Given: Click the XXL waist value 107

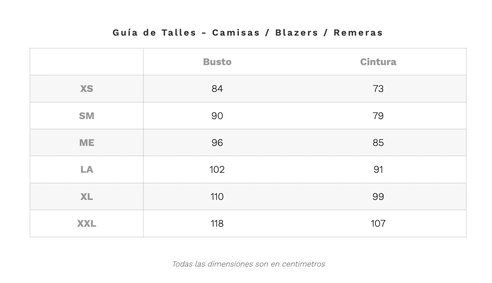Looking at the screenshot, I should [378, 223].
